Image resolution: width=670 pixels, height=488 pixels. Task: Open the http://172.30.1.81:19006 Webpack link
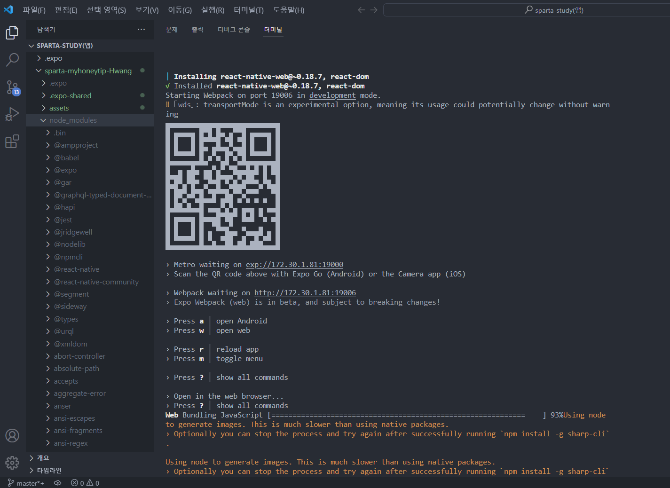305,293
